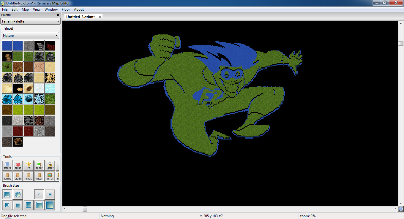Close the Untitled-3.otbm tab

100,17
